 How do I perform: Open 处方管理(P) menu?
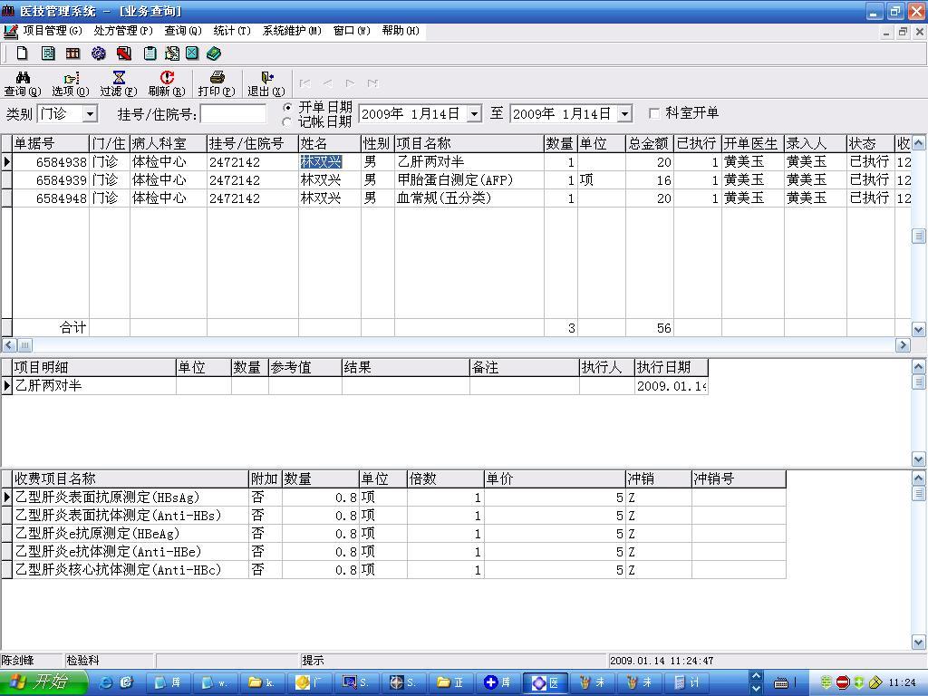coord(123,31)
